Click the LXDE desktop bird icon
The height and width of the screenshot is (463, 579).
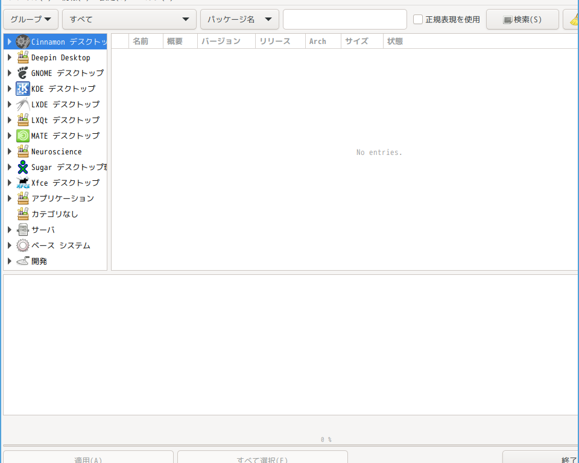point(22,104)
